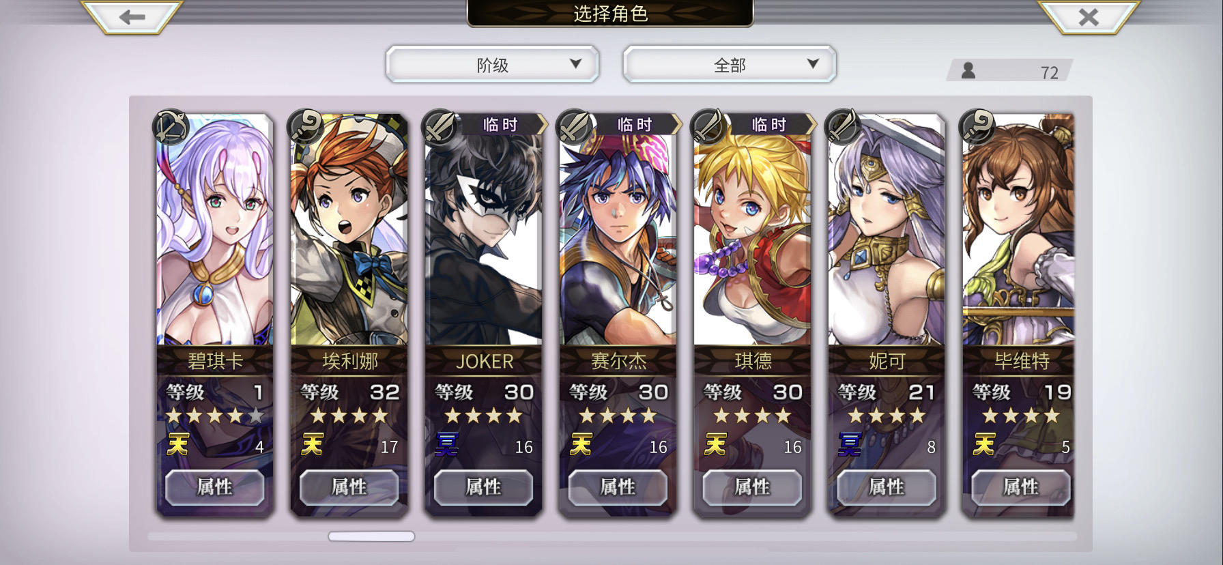The width and height of the screenshot is (1223, 565).
Task: Click the sword icon on JOKER card
Action: click(440, 126)
